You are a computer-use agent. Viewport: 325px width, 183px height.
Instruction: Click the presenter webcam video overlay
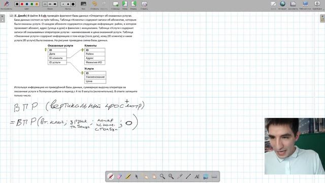click(x=295, y=146)
